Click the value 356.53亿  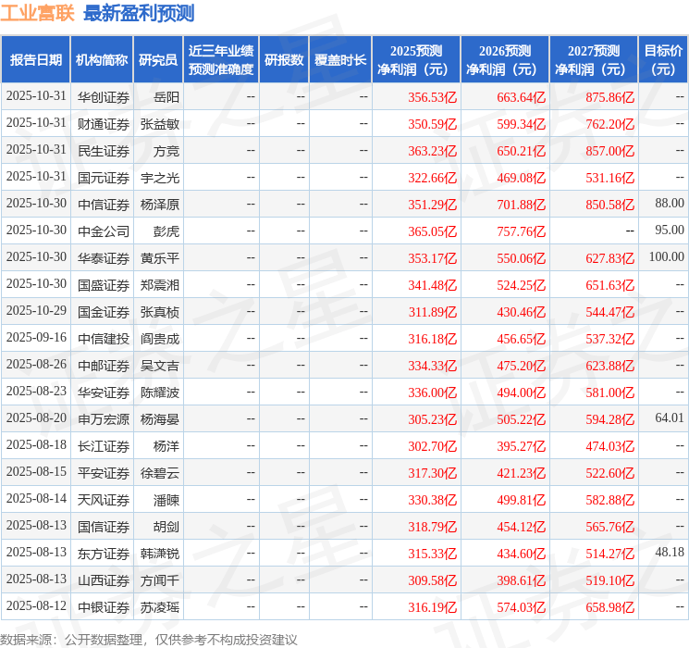pos(433,97)
